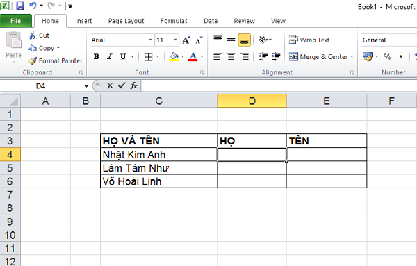Open Customize Quick Access Toolbar dropdown

tap(70, 6)
